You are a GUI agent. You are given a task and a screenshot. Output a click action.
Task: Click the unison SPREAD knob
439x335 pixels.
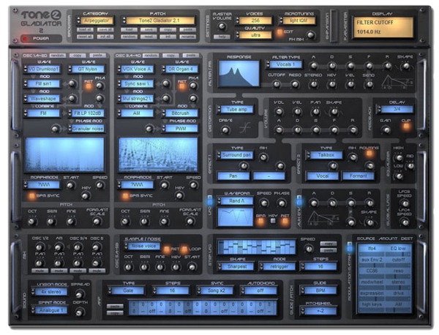pyautogui.click(x=80, y=295)
